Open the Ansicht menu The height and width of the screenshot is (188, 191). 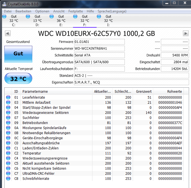pos(59,11)
